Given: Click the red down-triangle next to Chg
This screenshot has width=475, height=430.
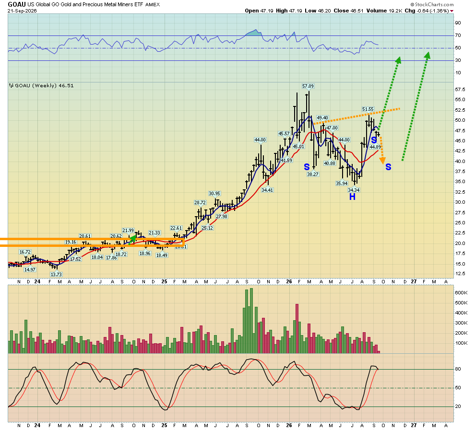Looking at the screenshot, I should tap(451, 11).
